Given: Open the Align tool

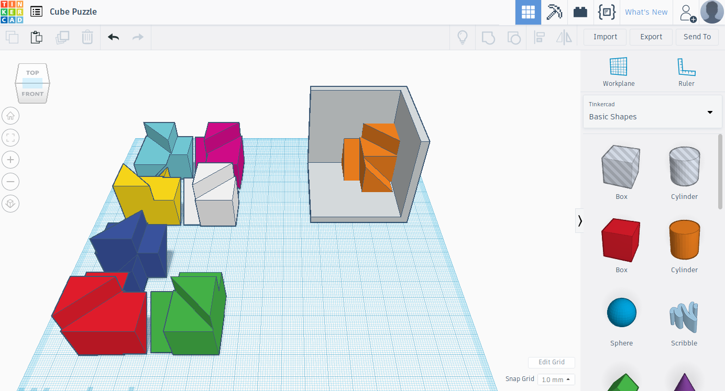Looking at the screenshot, I should (539, 37).
